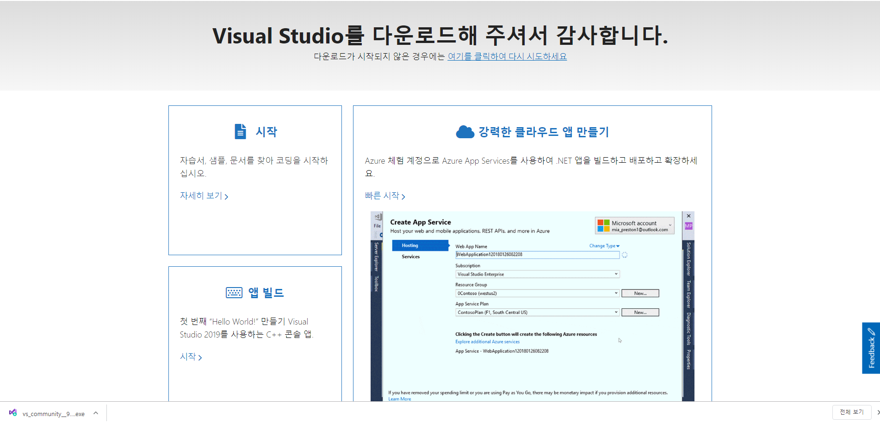Open the 시작 link in 앱 빌드 card
Image resolution: width=880 pixels, height=423 pixels.
[191, 357]
